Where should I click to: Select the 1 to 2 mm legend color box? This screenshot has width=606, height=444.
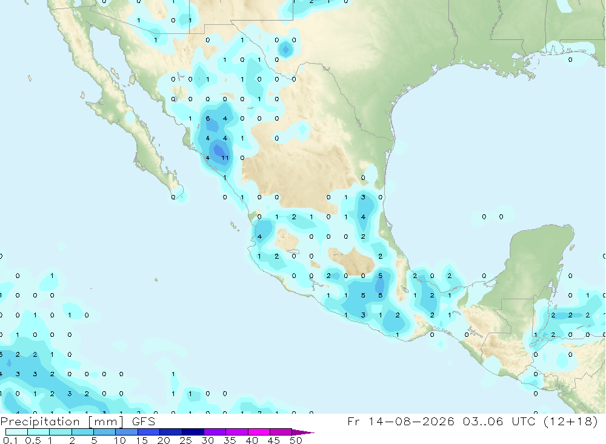[x=61, y=432]
